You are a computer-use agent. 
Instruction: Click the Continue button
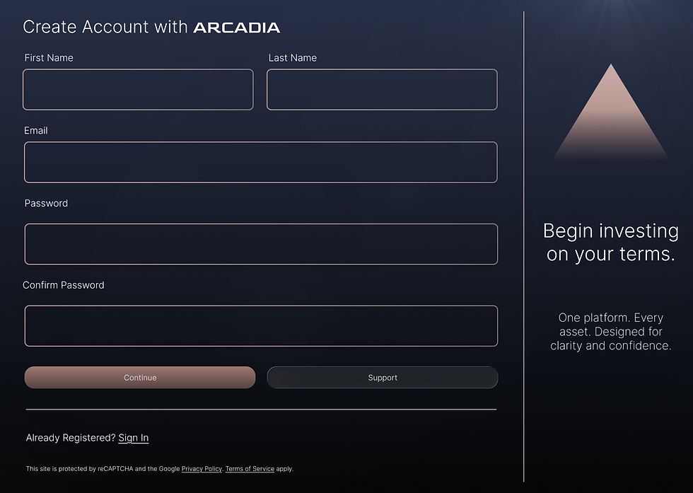139,377
